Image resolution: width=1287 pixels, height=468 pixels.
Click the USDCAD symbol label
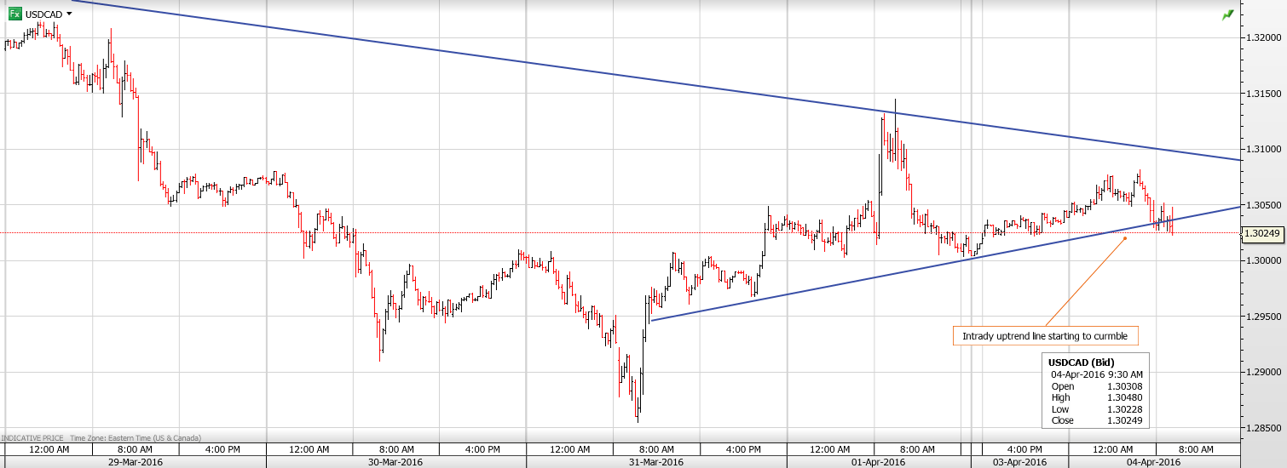(x=43, y=14)
